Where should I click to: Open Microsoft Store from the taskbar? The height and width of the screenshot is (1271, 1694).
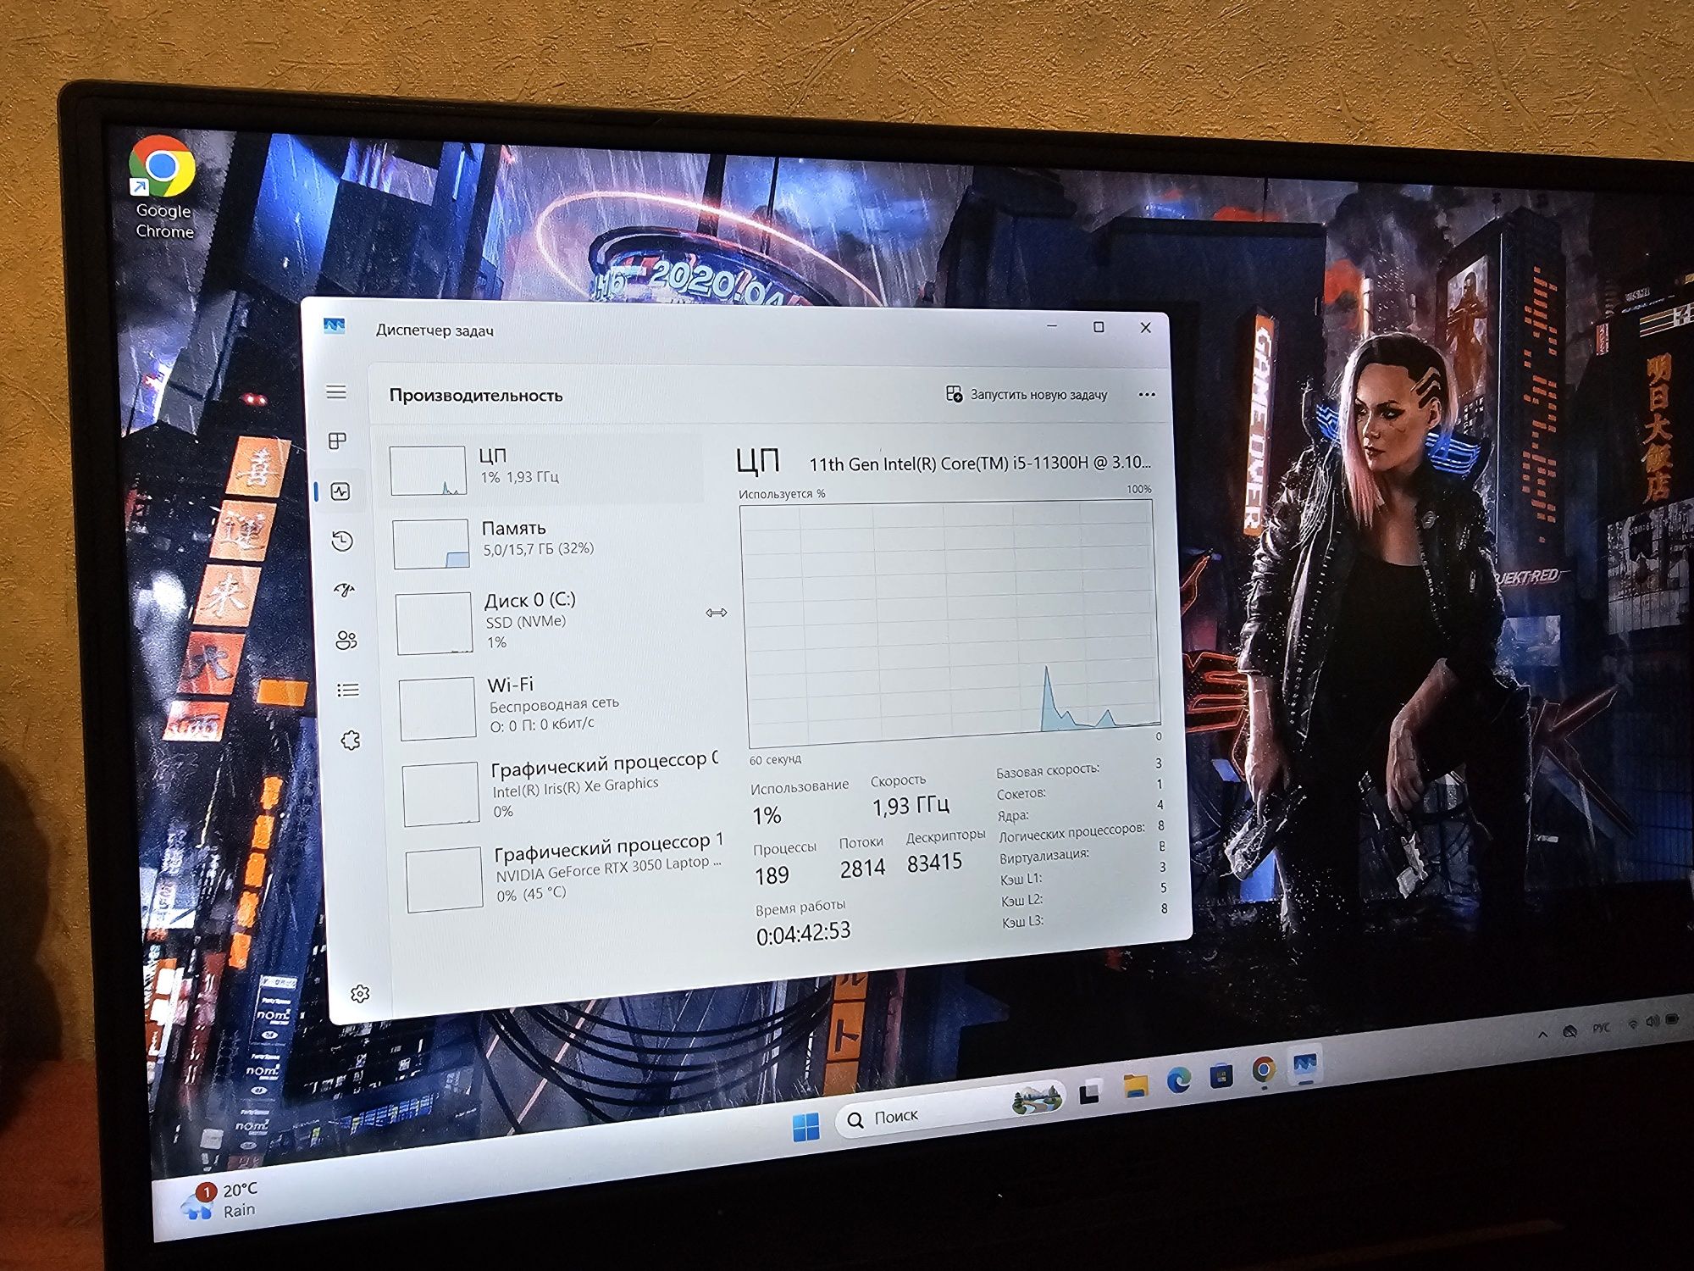pyautogui.click(x=1221, y=1075)
